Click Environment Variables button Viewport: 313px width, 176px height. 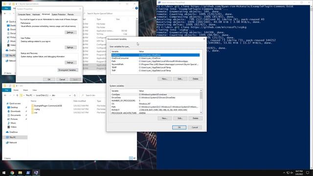click(68, 70)
